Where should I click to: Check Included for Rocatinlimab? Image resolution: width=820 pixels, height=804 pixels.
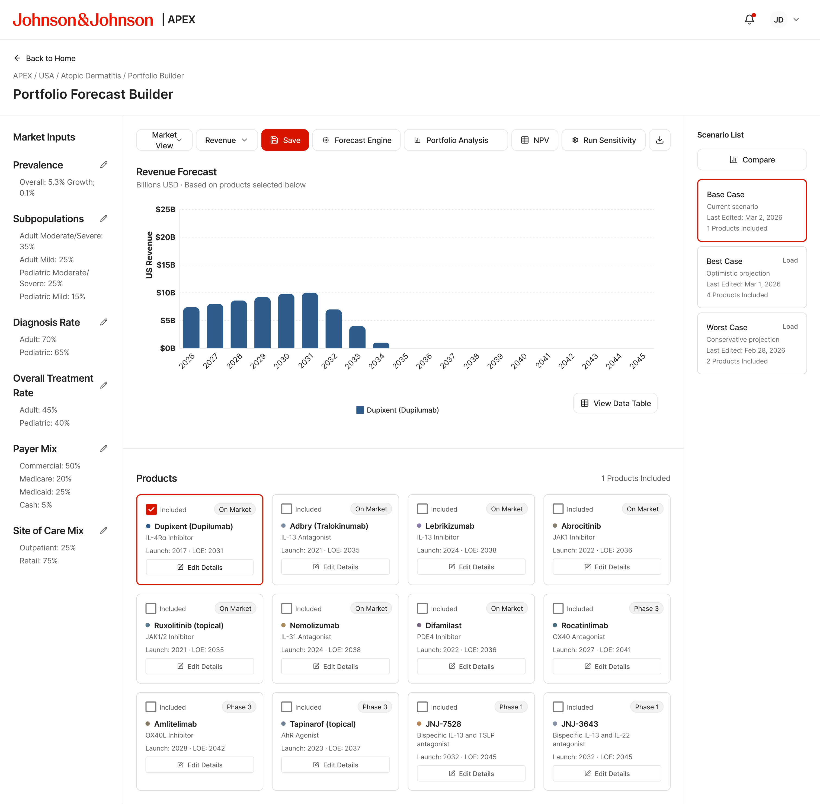558,608
